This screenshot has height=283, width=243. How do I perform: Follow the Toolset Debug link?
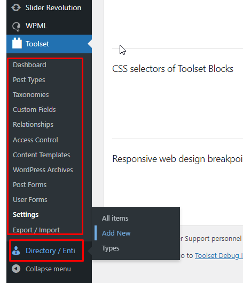click(219, 256)
